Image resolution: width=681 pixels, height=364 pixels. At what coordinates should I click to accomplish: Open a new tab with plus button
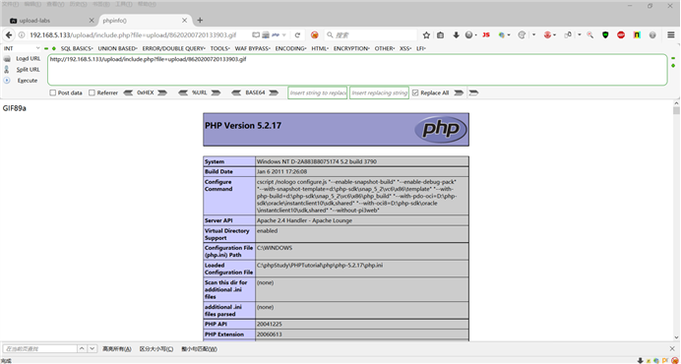pyautogui.click(x=200, y=21)
